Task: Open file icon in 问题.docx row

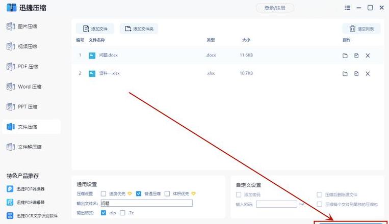Action: 356,55
